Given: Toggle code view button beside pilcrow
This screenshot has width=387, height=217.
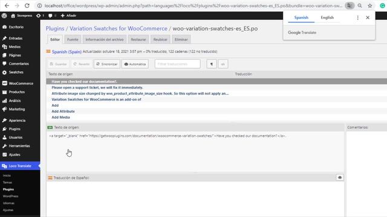Looking at the screenshot, I should (223, 64).
